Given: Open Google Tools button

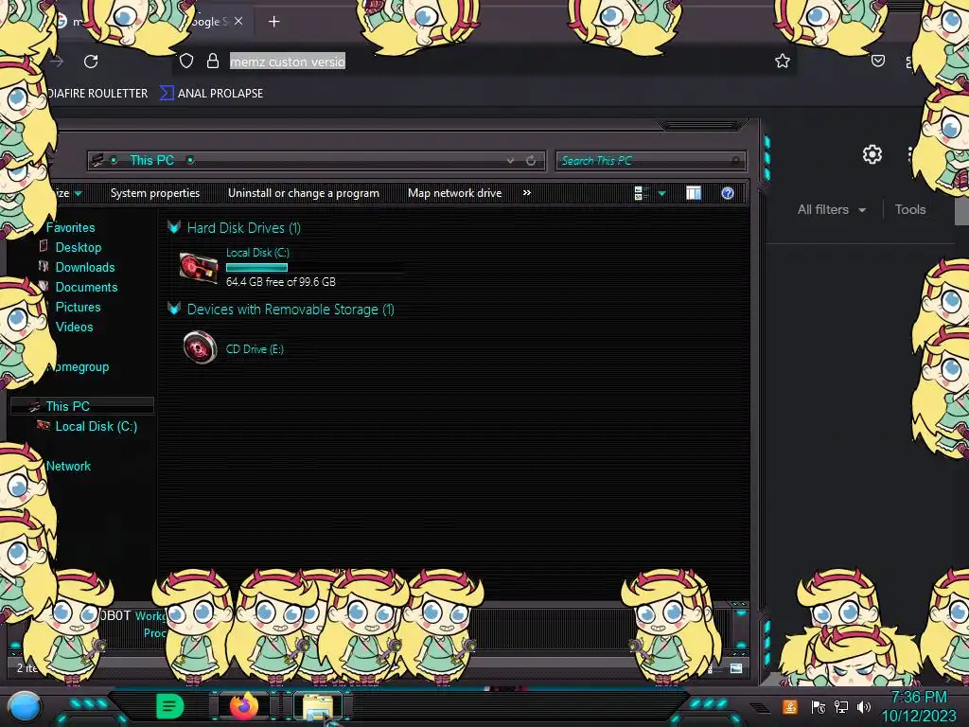Looking at the screenshot, I should click(910, 209).
